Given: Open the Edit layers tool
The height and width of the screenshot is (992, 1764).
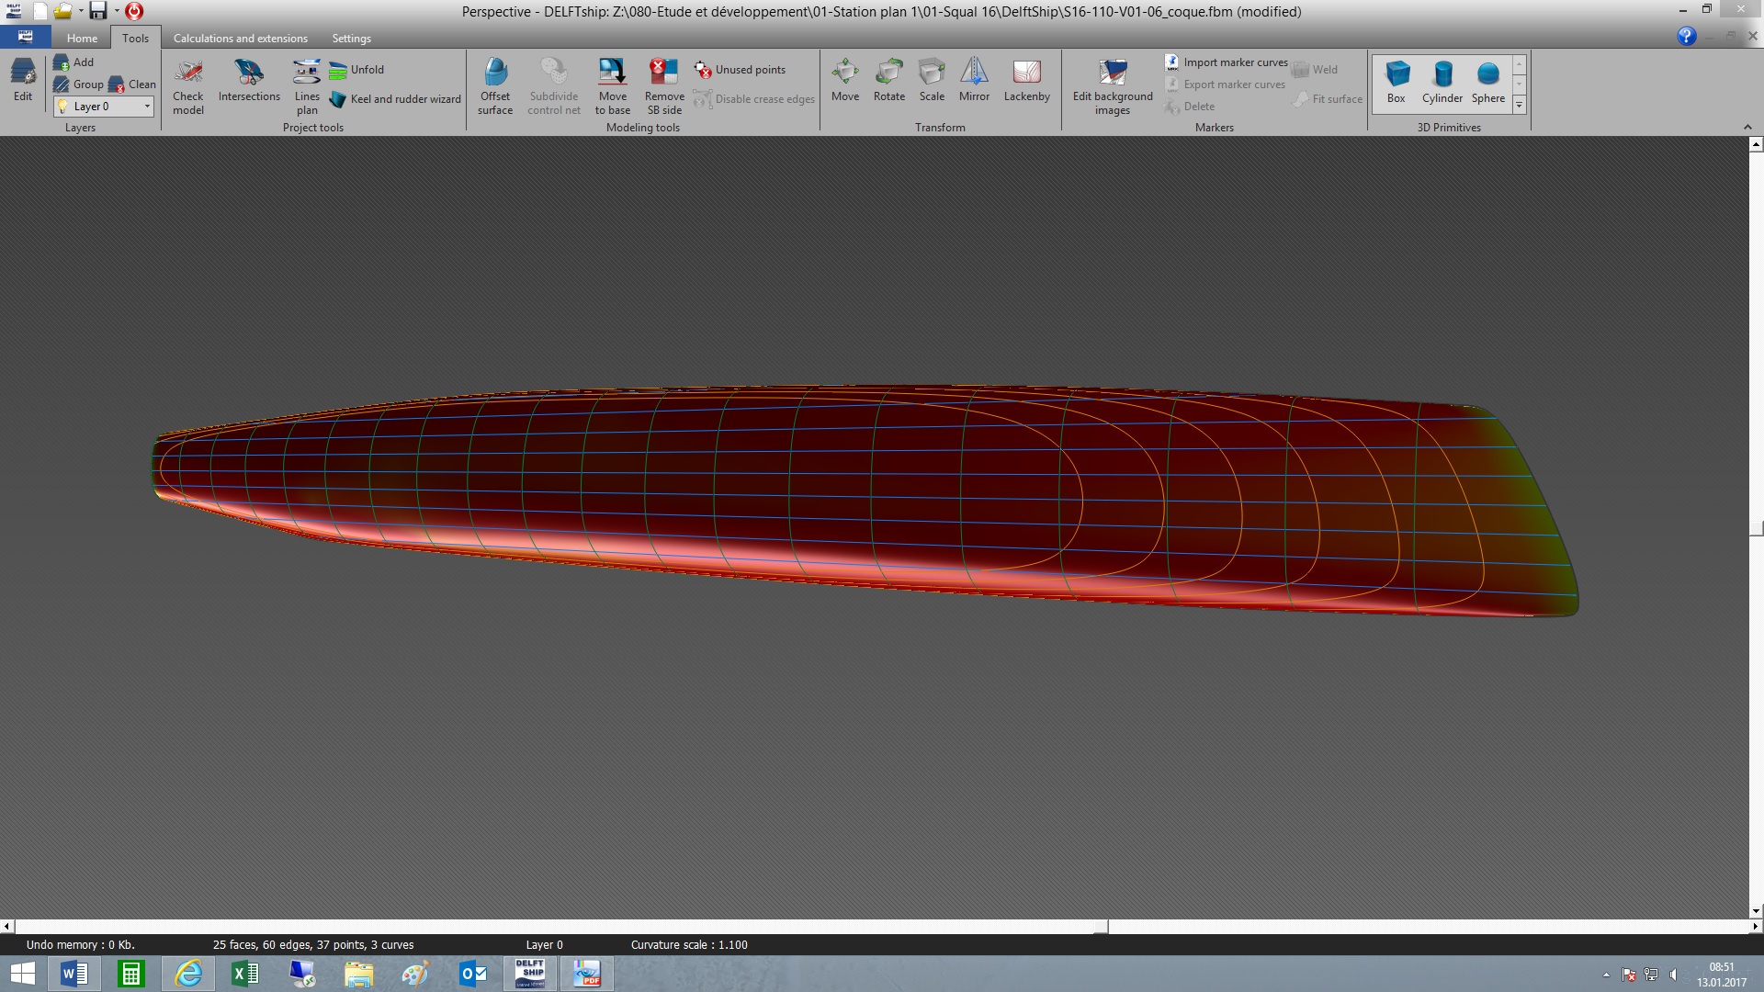Looking at the screenshot, I should tap(23, 81).
